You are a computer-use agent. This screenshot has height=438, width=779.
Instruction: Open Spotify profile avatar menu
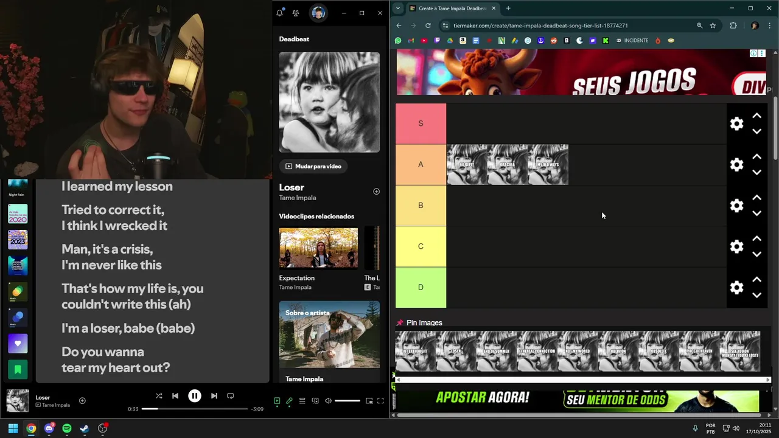[318, 13]
